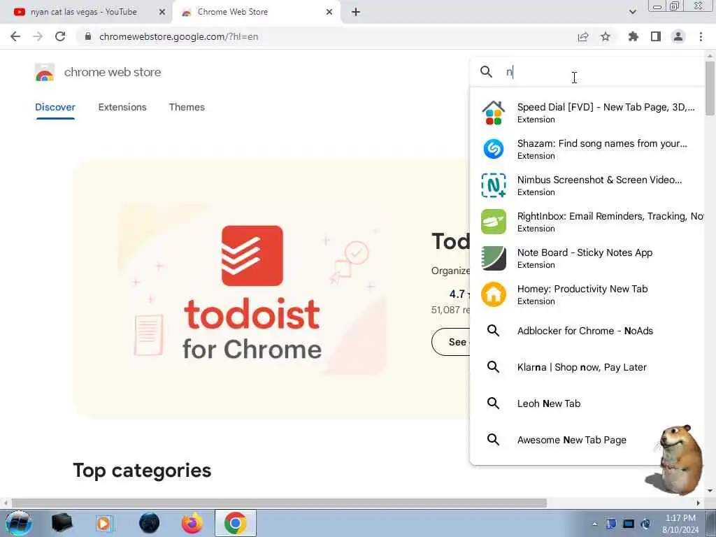Click the magnifier next to Leoh New Tab
This screenshot has width=716, height=537.
point(493,403)
